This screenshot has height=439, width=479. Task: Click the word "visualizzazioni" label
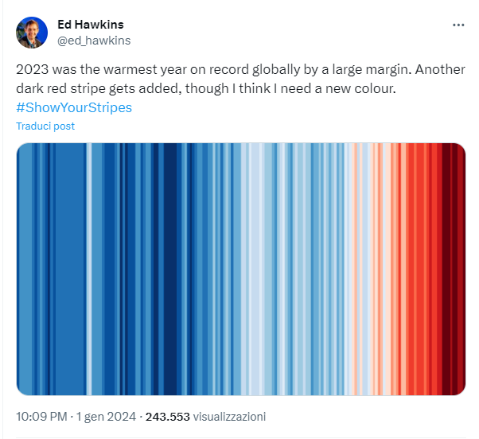(x=229, y=417)
